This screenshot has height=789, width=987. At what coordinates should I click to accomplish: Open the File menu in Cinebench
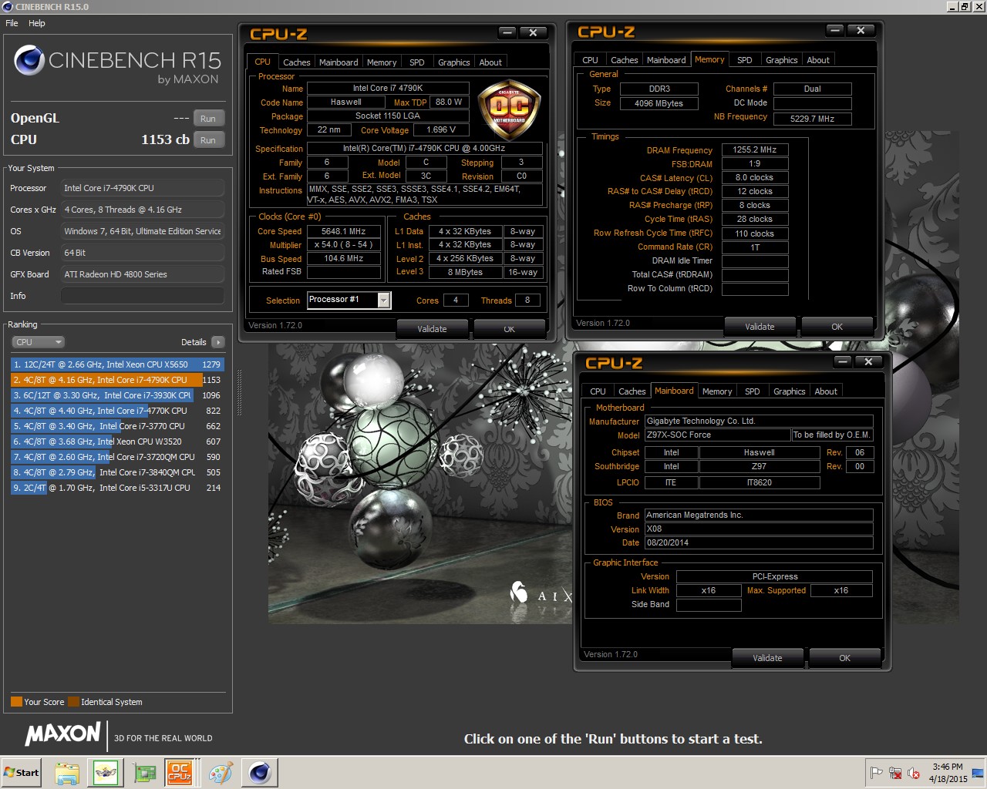(12, 23)
